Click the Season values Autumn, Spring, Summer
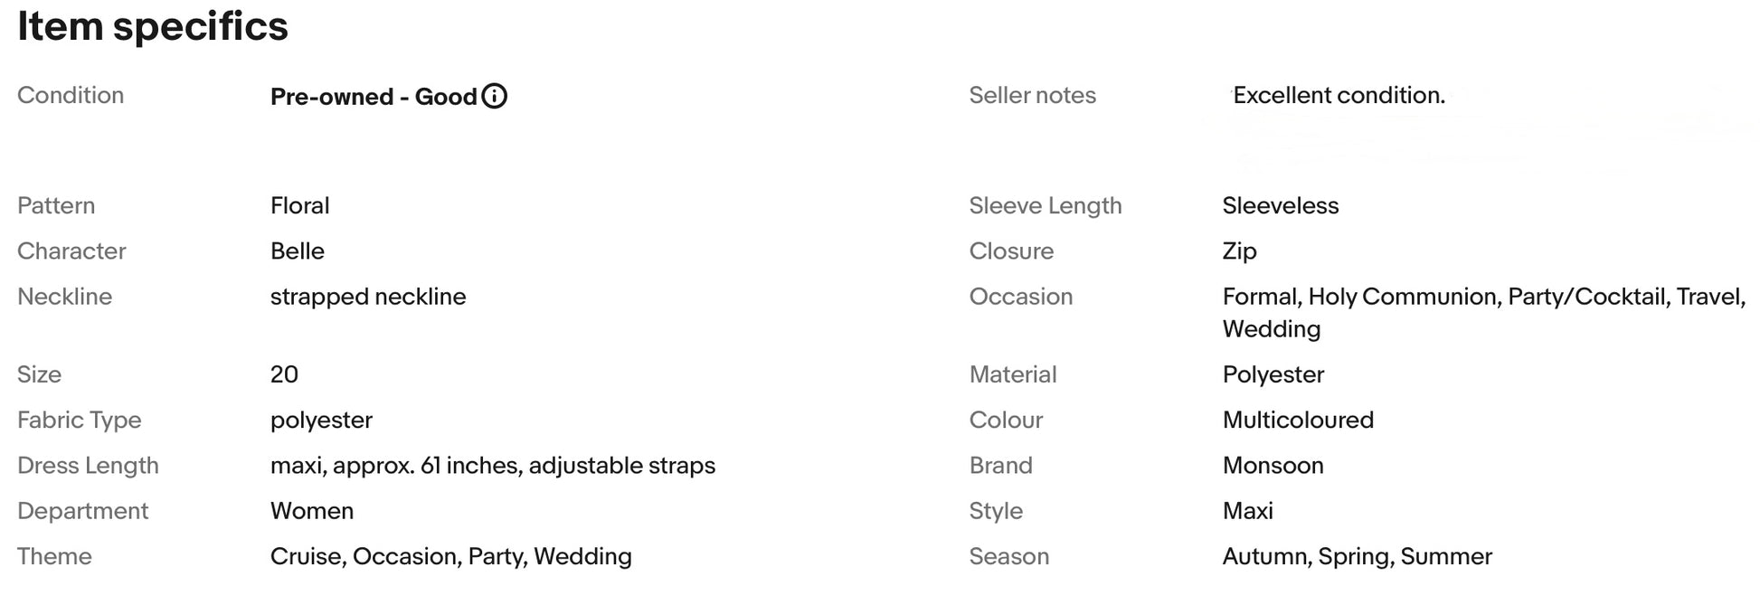The height and width of the screenshot is (596, 1760). tap(1358, 556)
